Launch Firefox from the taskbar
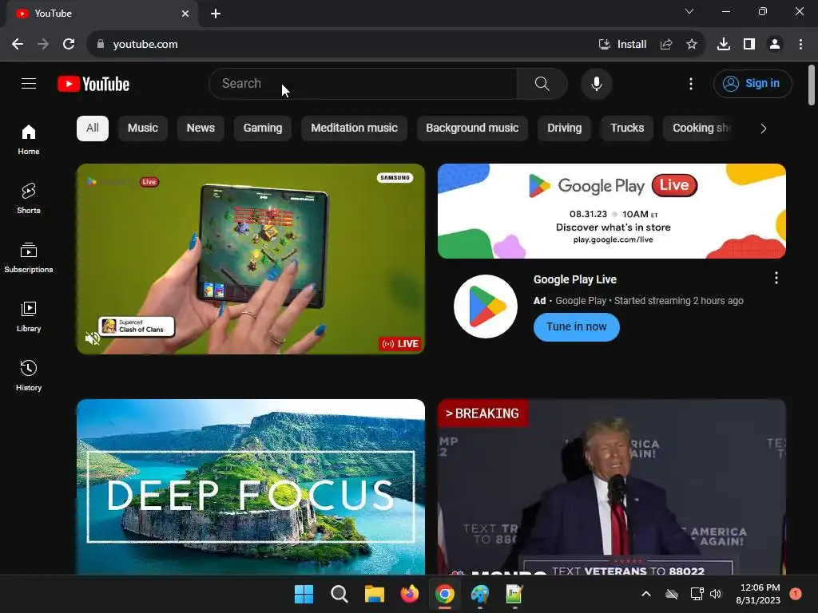The height and width of the screenshot is (613, 818). [410, 594]
